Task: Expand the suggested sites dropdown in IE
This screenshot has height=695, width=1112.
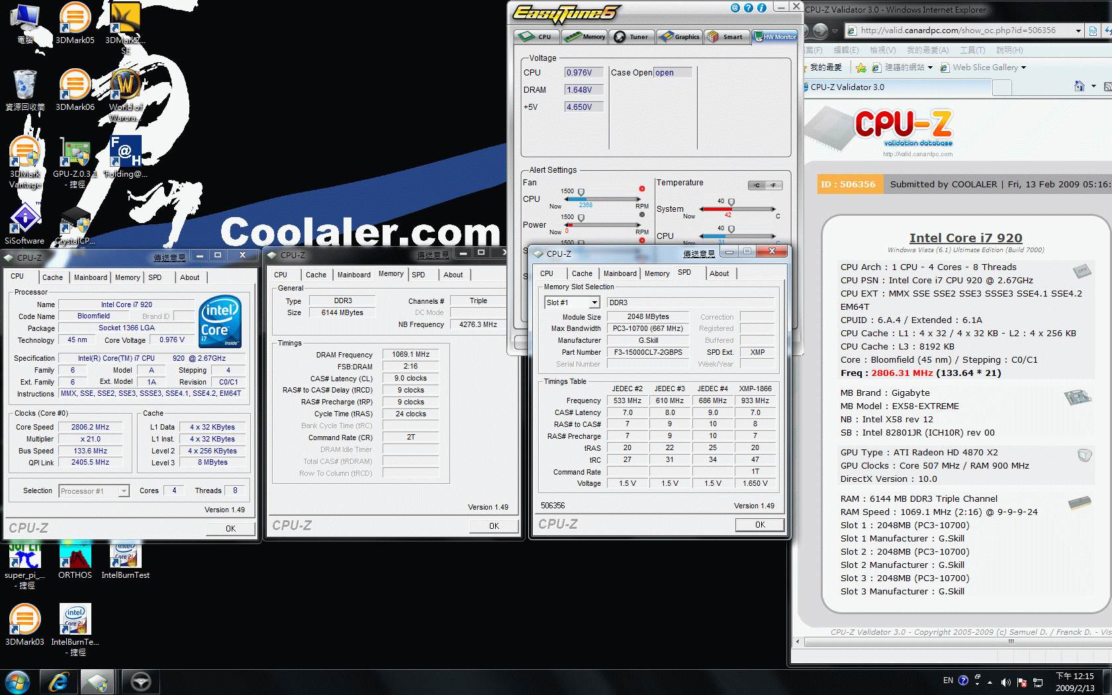Action: coord(930,68)
